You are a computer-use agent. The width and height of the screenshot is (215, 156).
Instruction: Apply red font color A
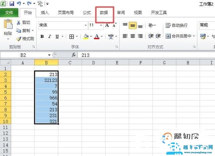[97, 37]
